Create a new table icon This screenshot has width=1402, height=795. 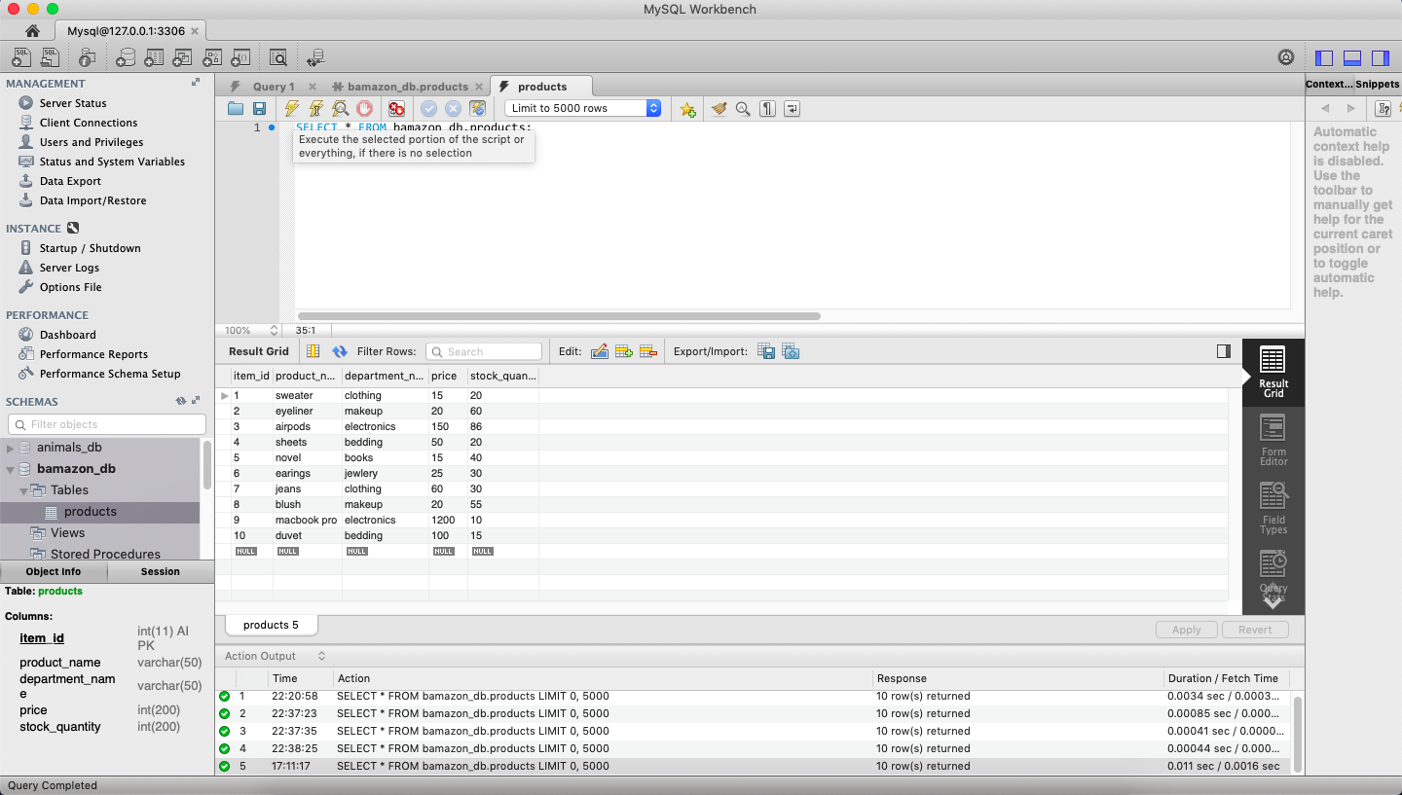click(x=154, y=57)
